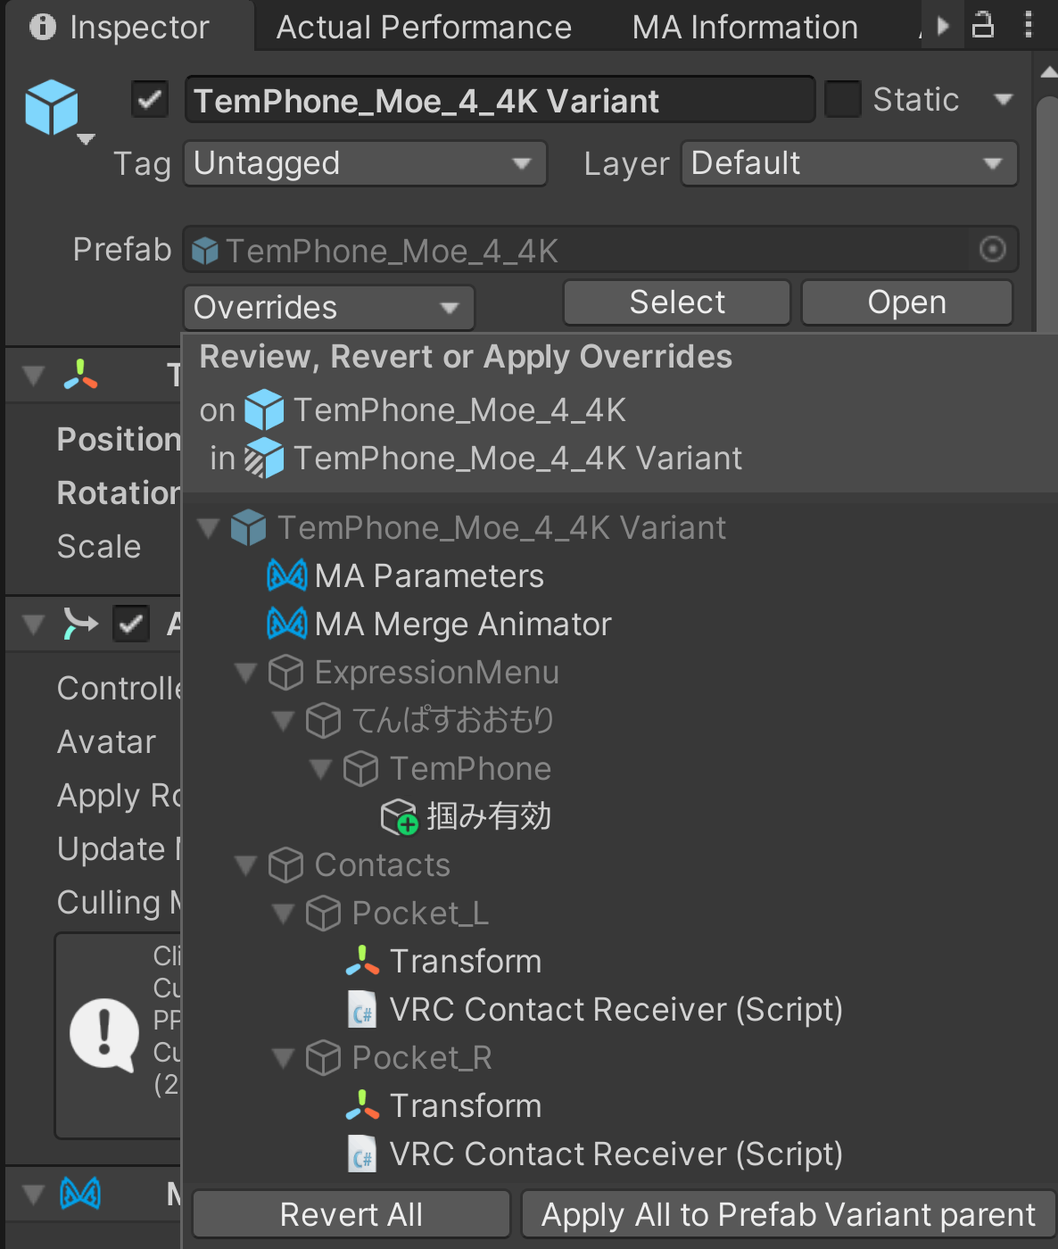Show more tabs with the right arrow

click(x=943, y=26)
